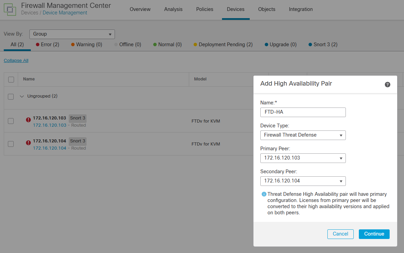Select the checkbox for device 172.16.120.104

pos(11,144)
